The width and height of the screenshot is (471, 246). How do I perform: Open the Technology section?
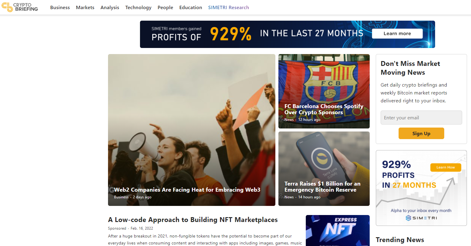tap(138, 7)
